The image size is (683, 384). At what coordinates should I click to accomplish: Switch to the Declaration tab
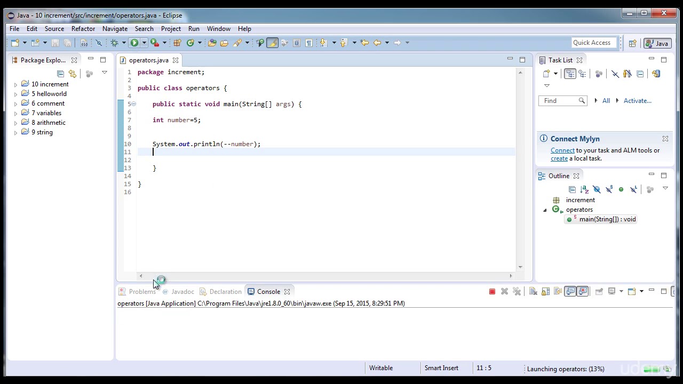220,292
